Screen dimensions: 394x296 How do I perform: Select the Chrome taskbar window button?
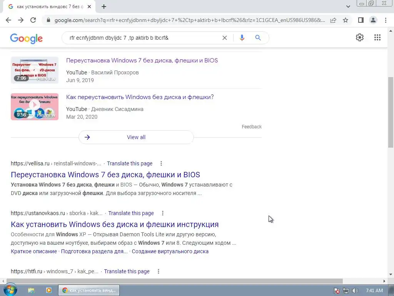click(89, 290)
